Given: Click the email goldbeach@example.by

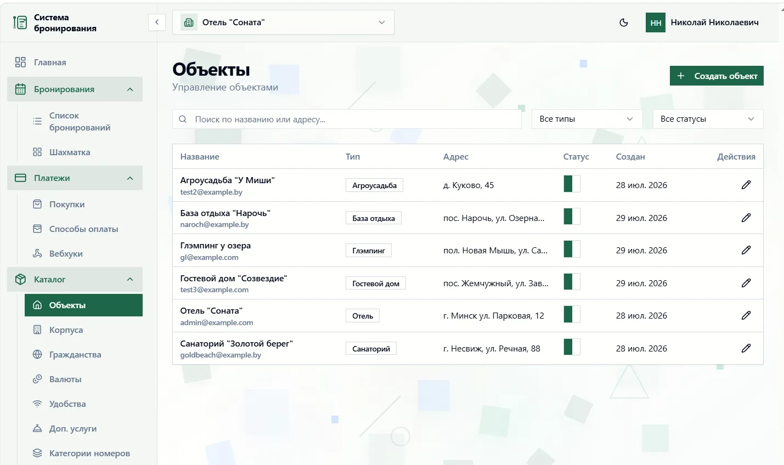Looking at the screenshot, I should tap(221, 355).
